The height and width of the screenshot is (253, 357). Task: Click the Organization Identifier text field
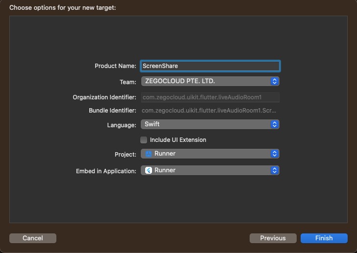click(x=210, y=97)
